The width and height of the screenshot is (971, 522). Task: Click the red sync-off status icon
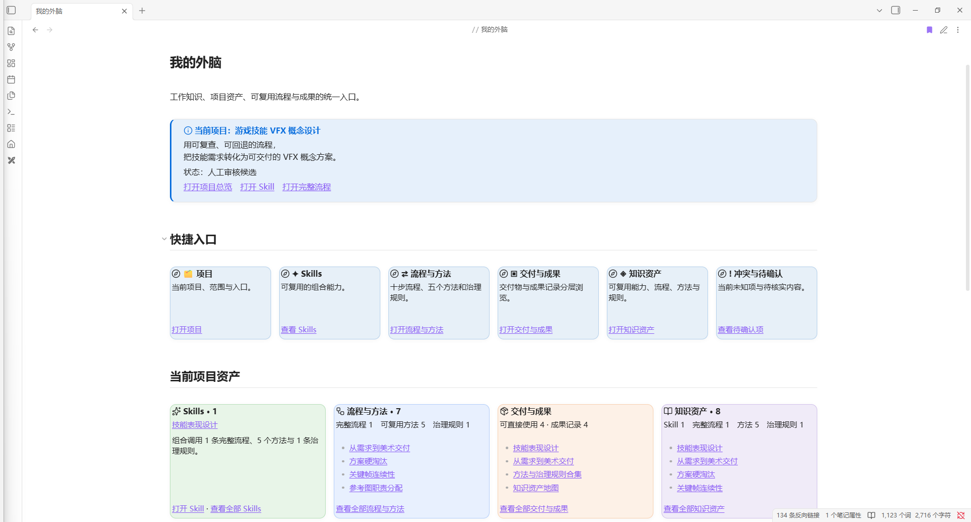(x=961, y=515)
